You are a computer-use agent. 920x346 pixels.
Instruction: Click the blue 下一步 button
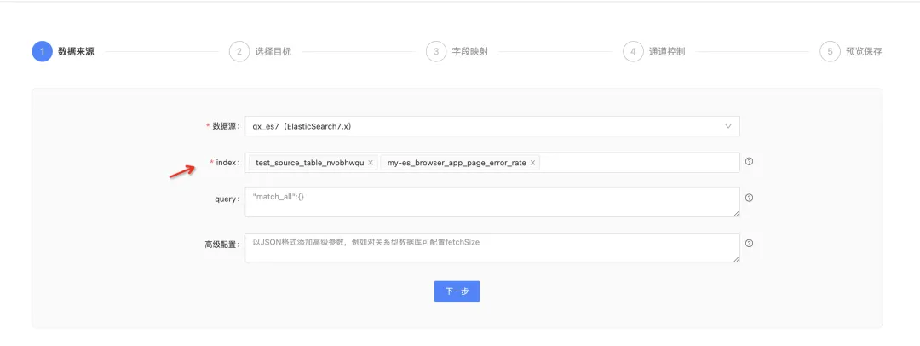[457, 291]
